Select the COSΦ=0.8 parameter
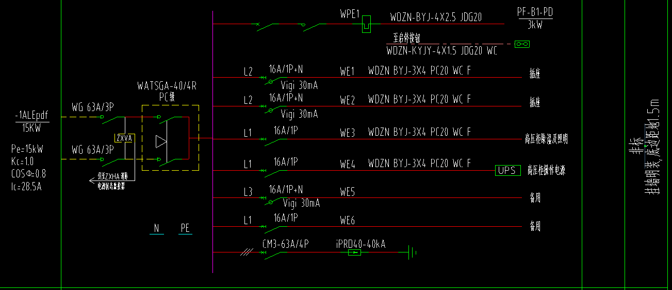This screenshot has width=672, height=290. [28, 174]
